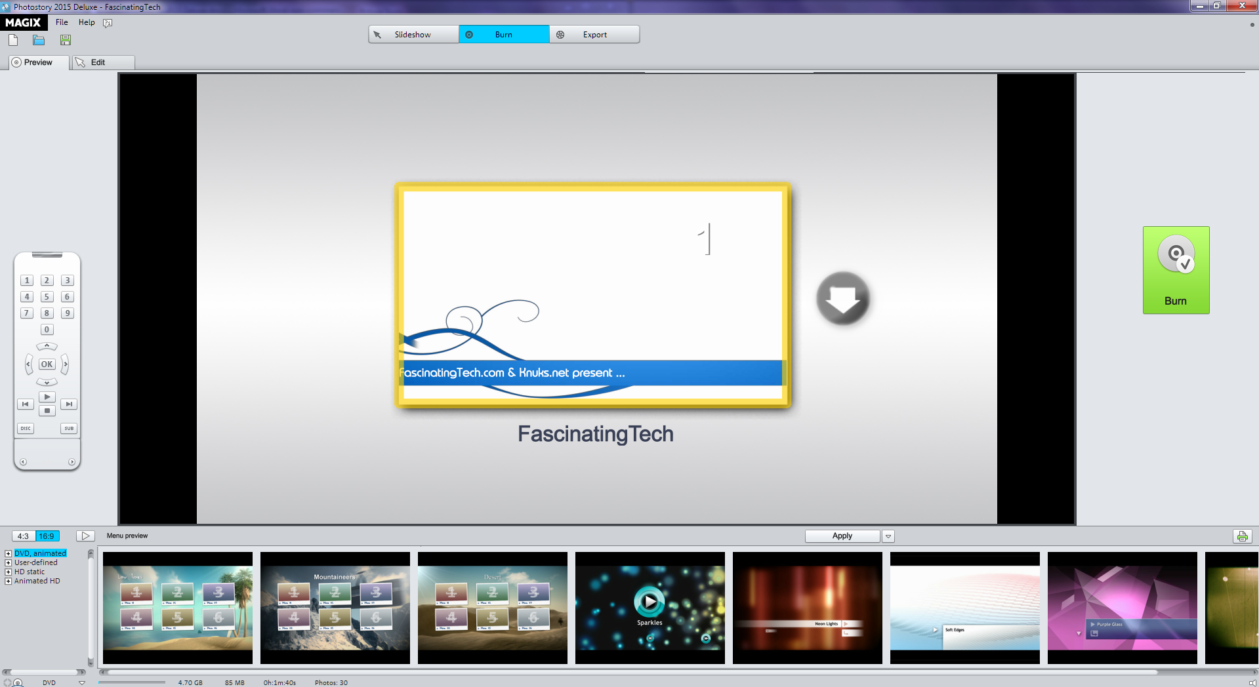Expand the HD static tree node
Image resolution: width=1259 pixels, height=687 pixels.
click(9, 572)
